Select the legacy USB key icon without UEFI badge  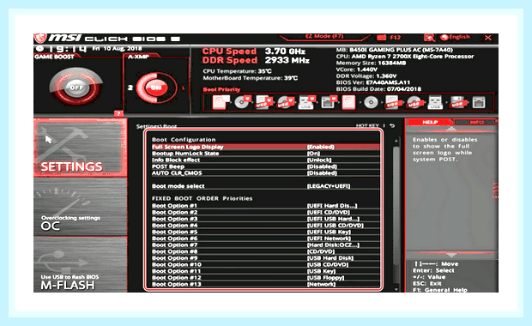(435, 102)
